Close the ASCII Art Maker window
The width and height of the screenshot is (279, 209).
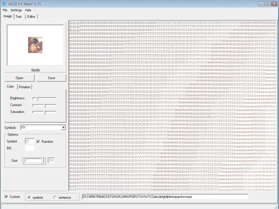coord(274,4)
